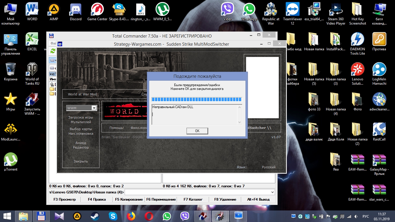395x222 pixels.
Task: Open Корзина recycle bin
Action: click(10, 72)
